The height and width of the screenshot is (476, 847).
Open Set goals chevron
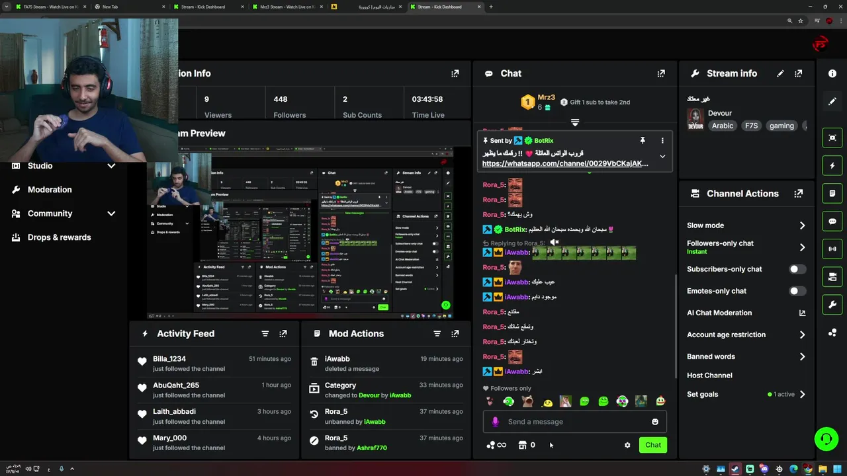(x=802, y=394)
